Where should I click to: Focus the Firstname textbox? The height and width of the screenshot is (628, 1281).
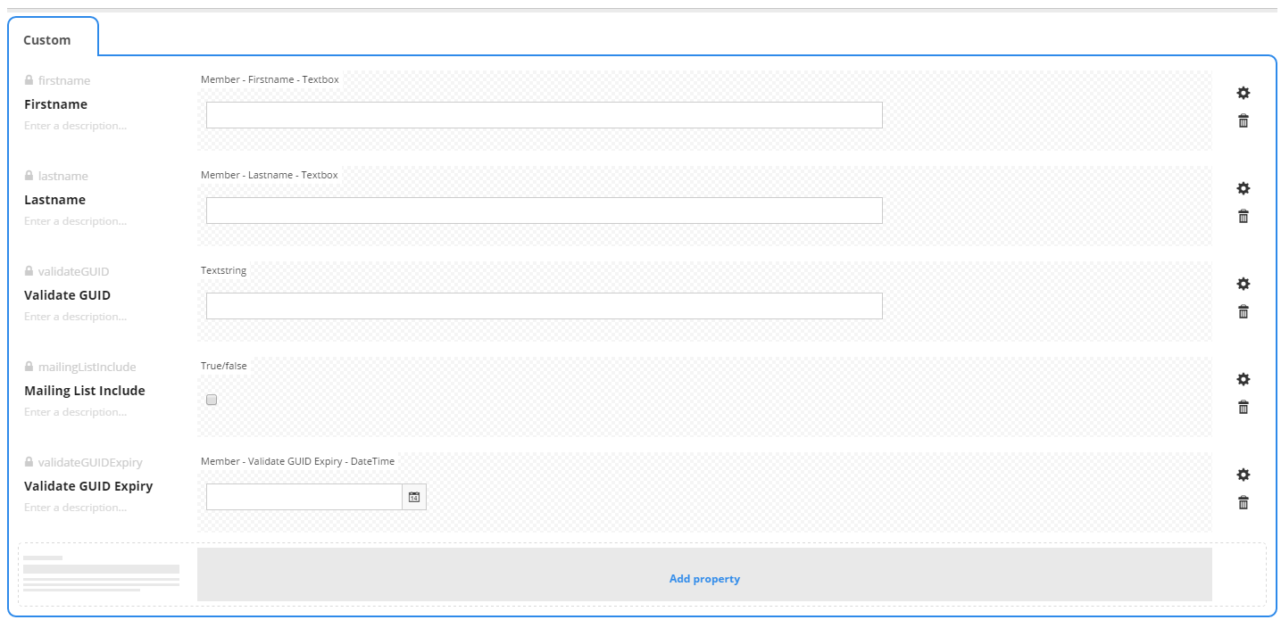coord(545,115)
